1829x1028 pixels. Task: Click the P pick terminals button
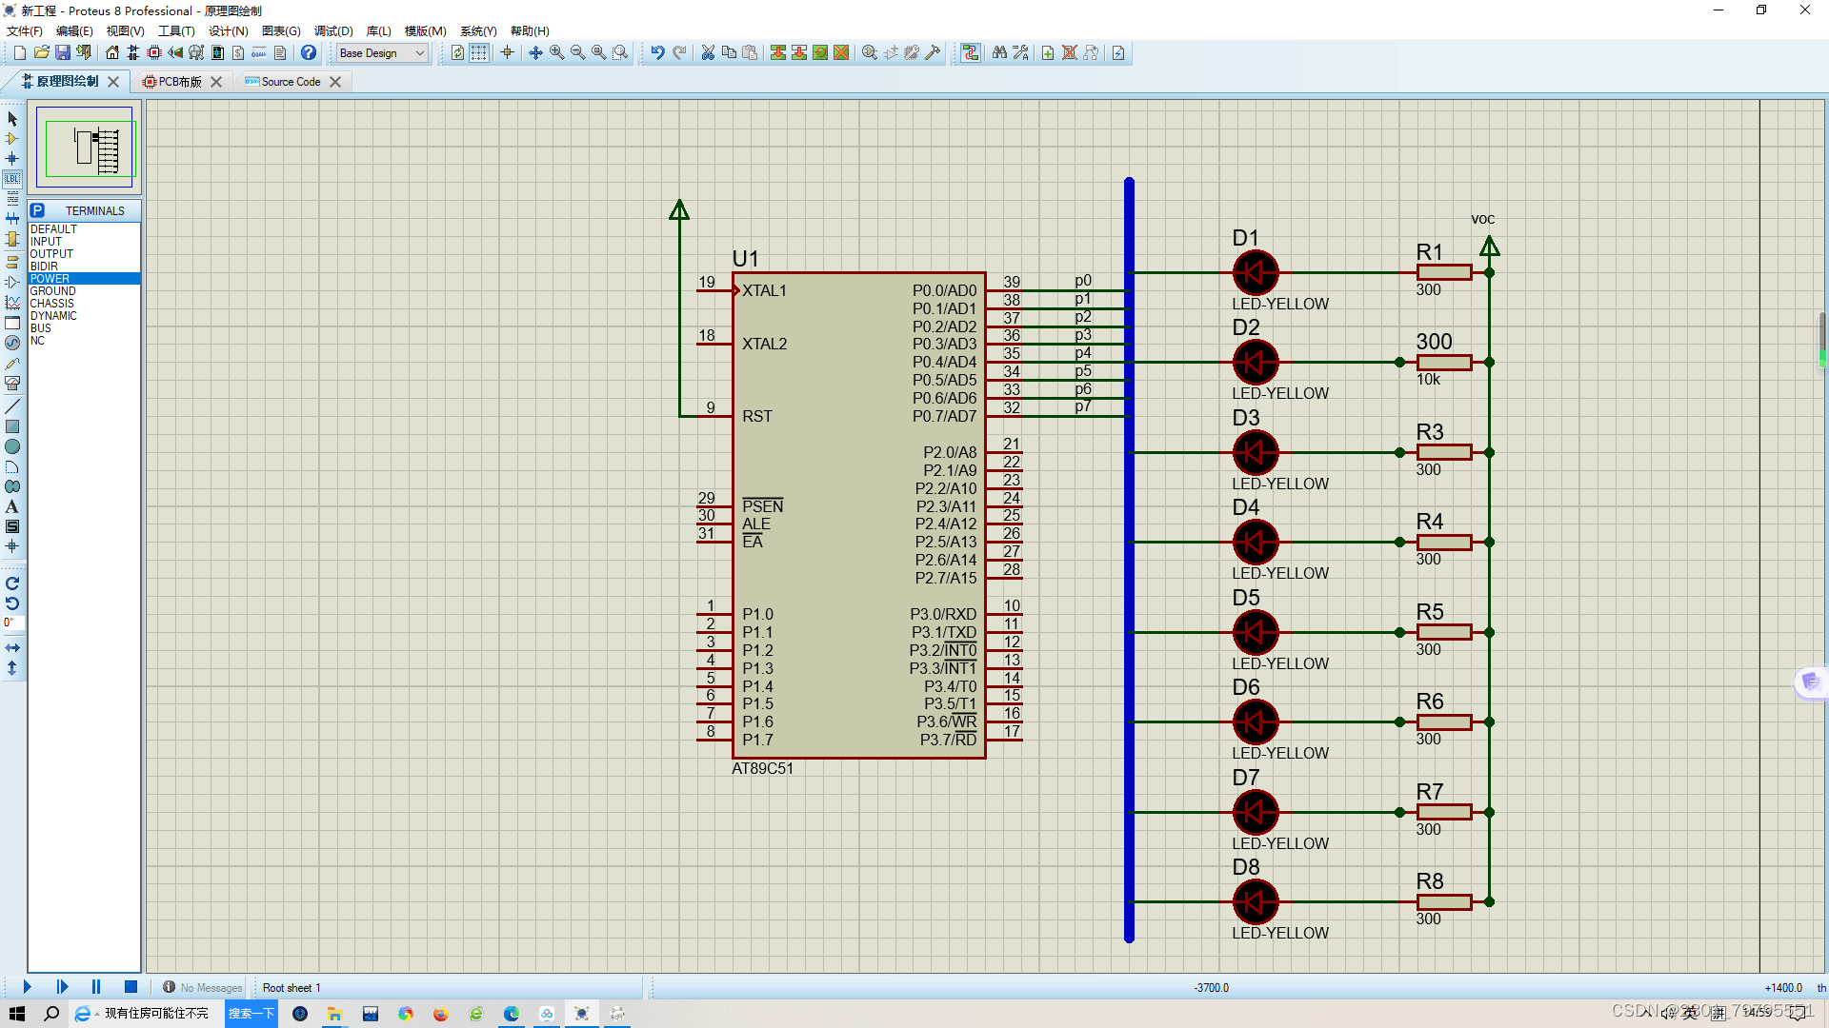[x=37, y=210]
